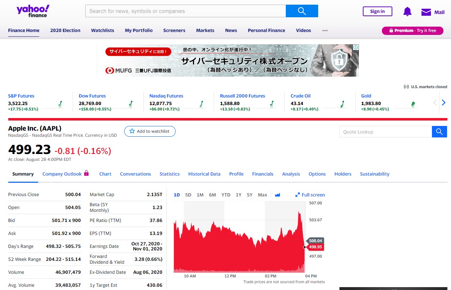Open the Holders tab
The image size is (451, 290).
coord(343,174)
